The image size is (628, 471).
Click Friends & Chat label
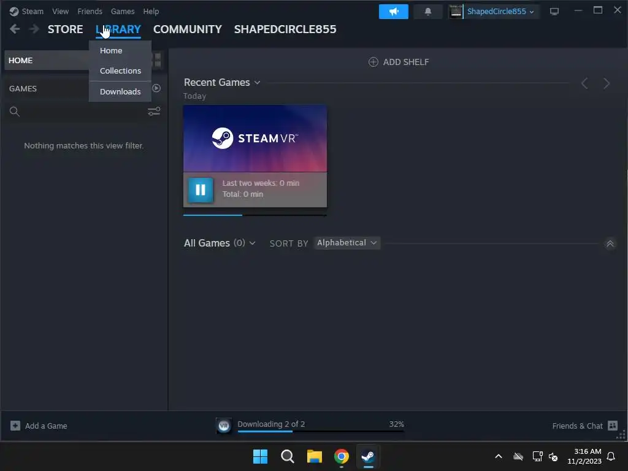(x=577, y=426)
